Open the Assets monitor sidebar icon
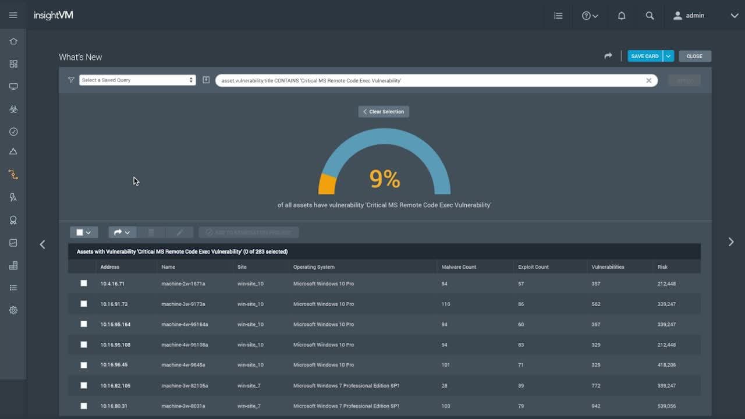 click(x=13, y=87)
